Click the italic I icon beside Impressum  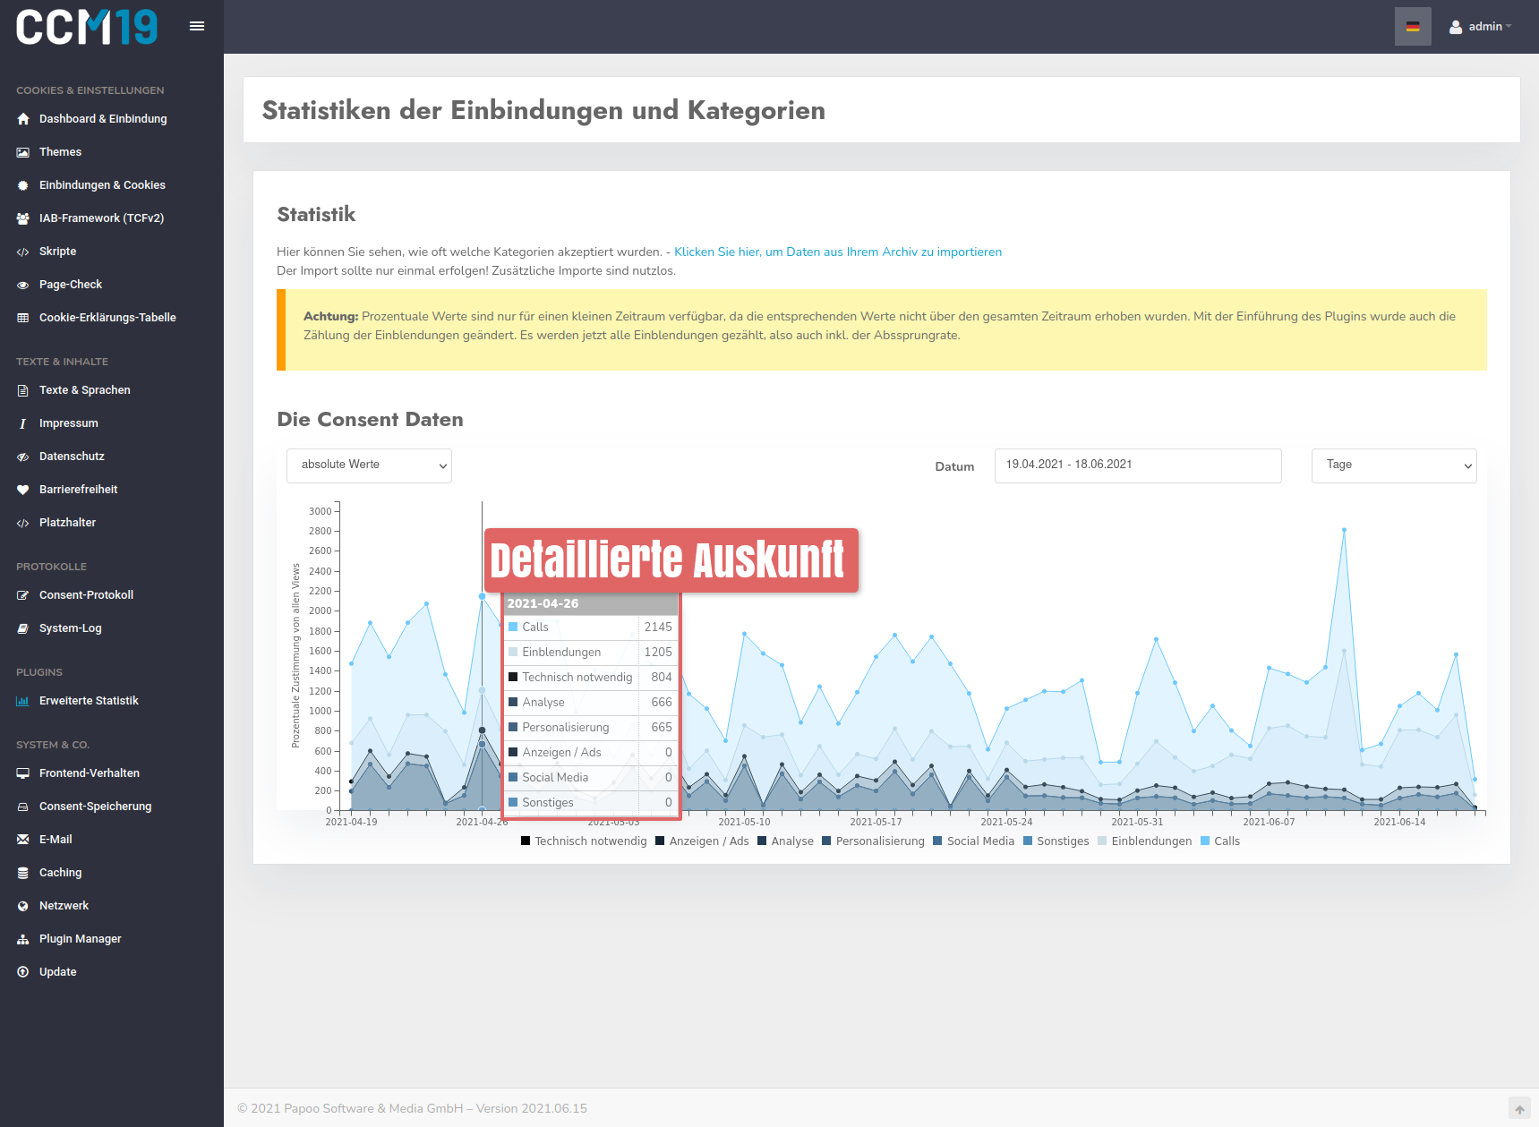(x=23, y=423)
